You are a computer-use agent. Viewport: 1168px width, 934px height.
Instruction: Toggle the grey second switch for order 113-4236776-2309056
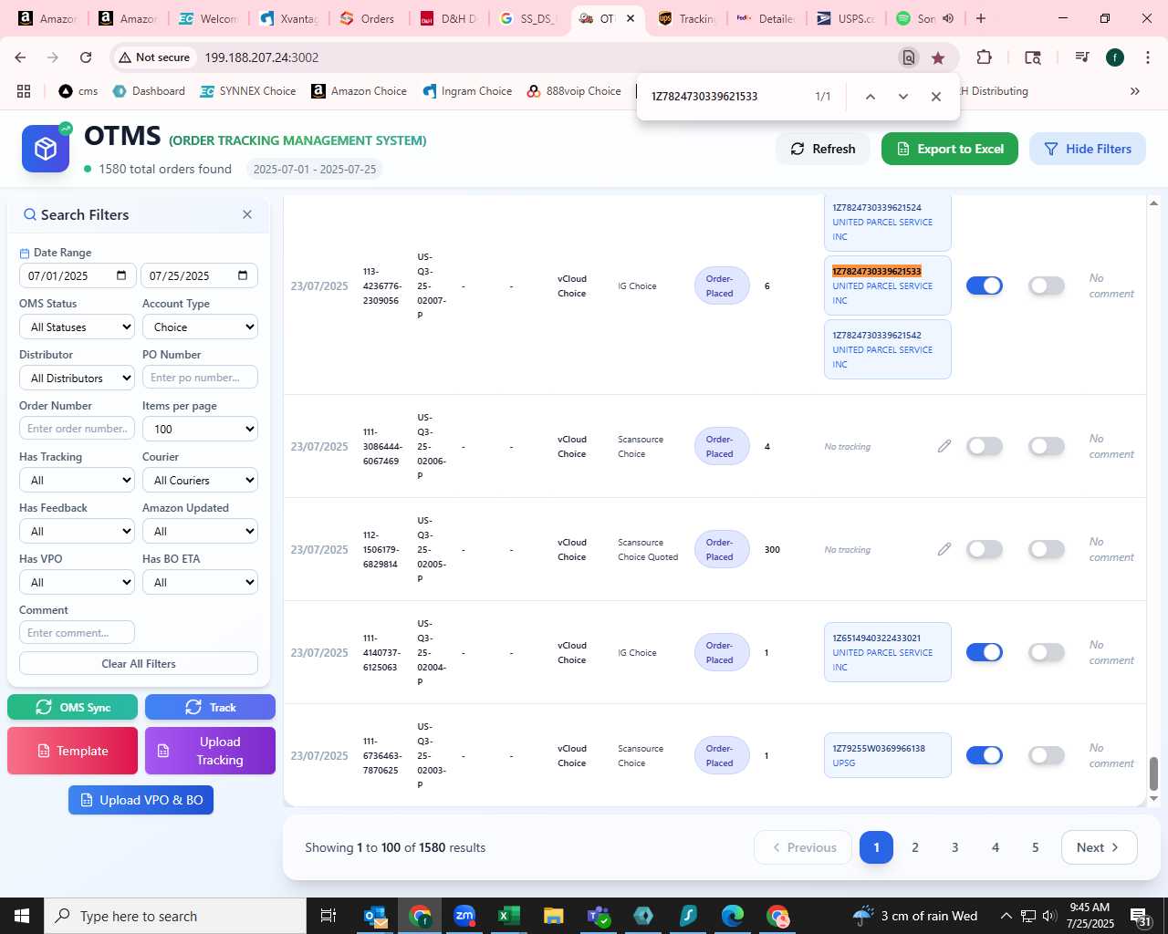click(x=1047, y=285)
